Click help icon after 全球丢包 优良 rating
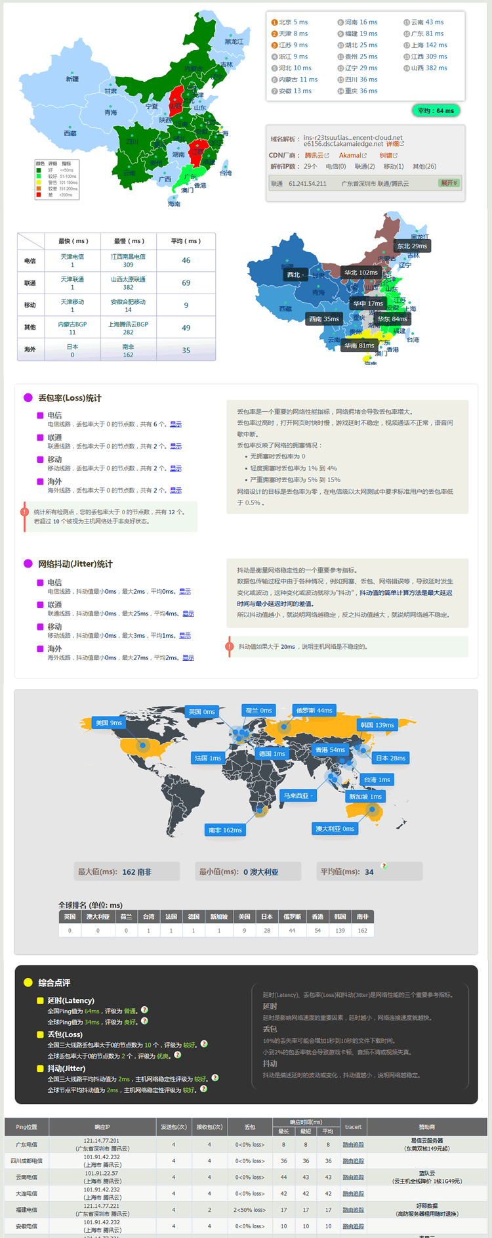 point(177,1055)
